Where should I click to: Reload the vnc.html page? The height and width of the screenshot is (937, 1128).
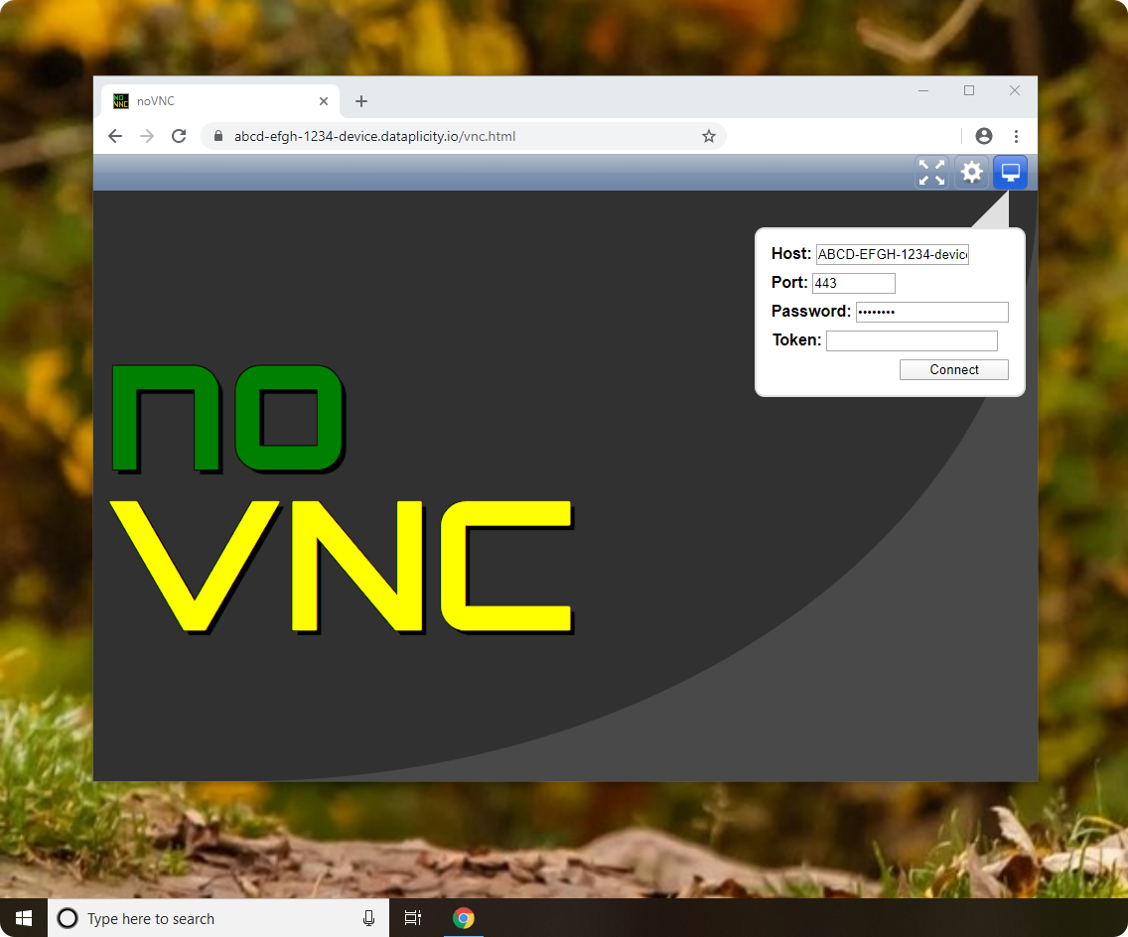179,136
